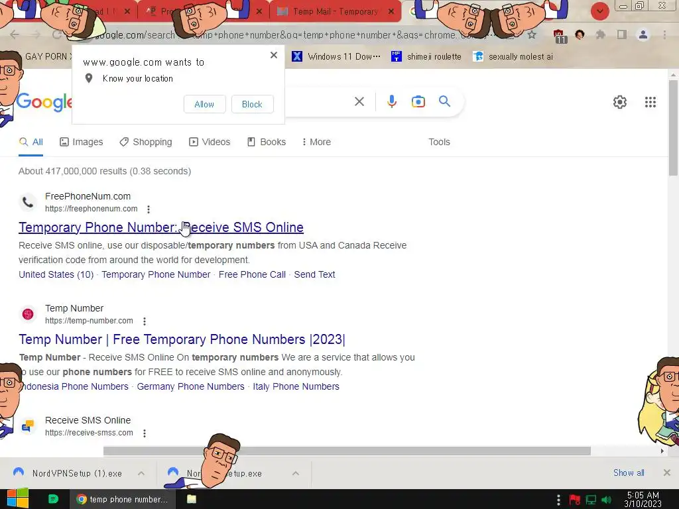The width and height of the screenshot is (679, 509).
Task: Open the Chrome profile avatar
Action: (x=643, y=34)
